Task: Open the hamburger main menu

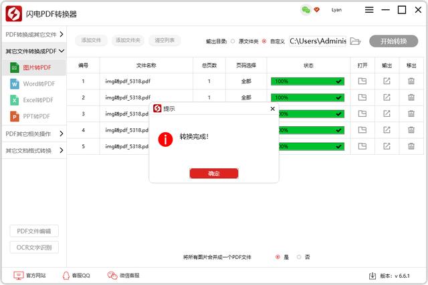Action: (369, 10)
